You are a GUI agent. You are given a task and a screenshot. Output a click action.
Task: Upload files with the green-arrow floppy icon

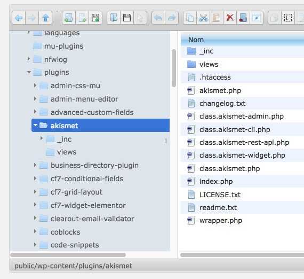click(95, 18)
